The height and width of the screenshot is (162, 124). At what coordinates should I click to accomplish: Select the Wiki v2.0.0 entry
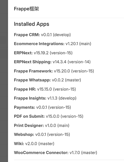click(34, 144)
